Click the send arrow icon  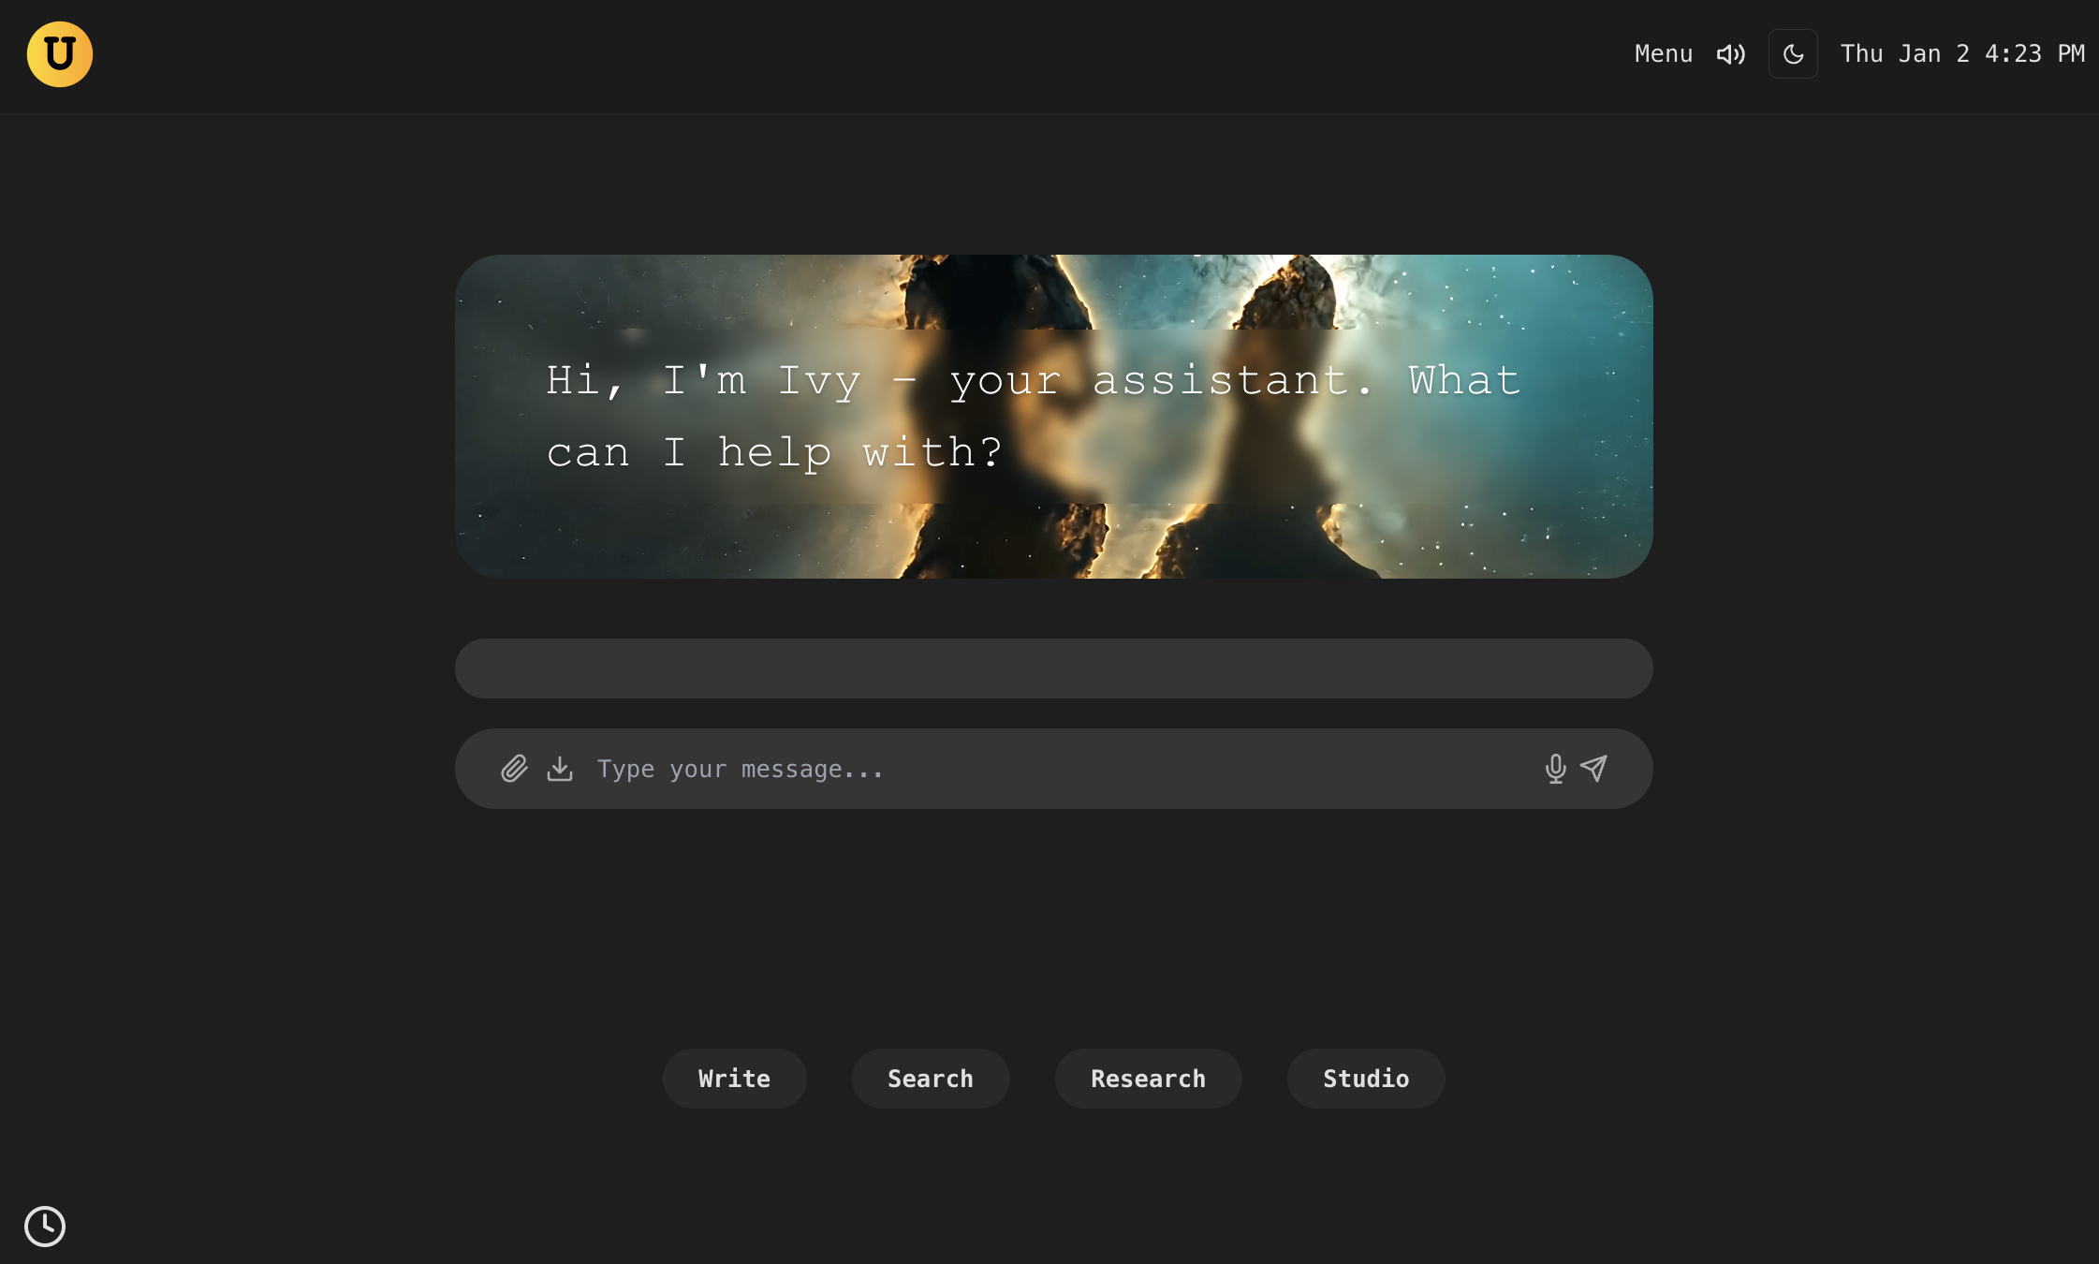coord(1595,768)
